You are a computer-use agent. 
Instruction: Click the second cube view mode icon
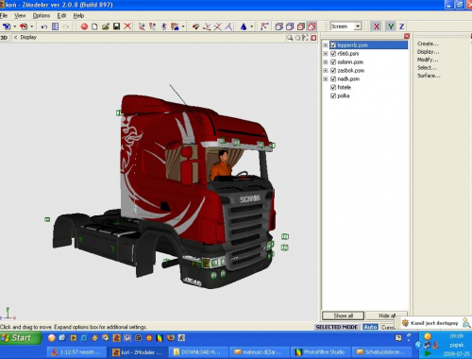point(290,26)
